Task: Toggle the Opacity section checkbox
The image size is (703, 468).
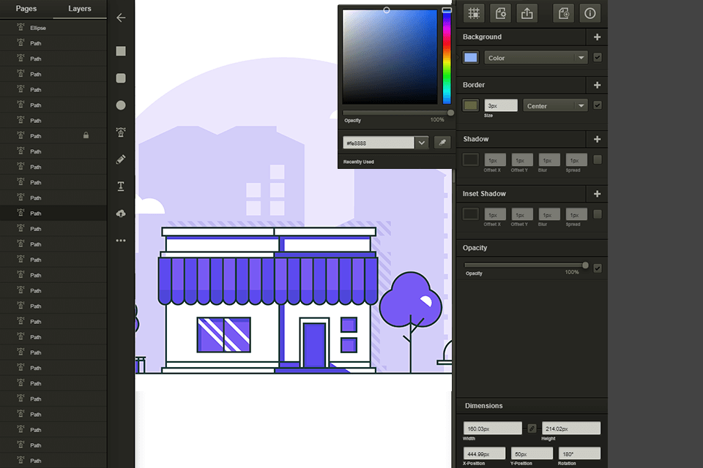Action: point(598,268)
